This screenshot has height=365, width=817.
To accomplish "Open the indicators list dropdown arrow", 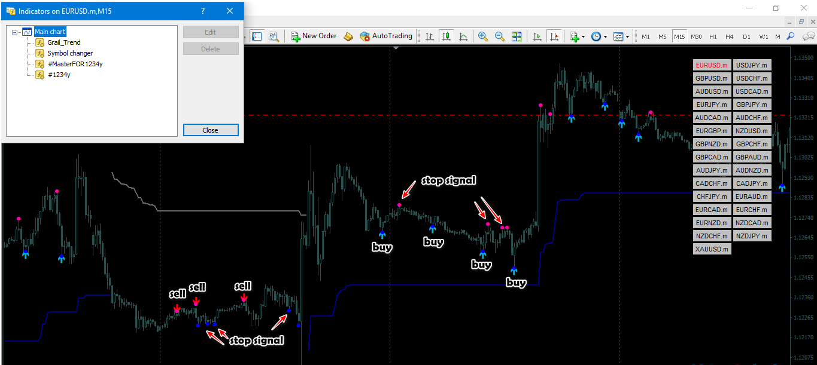I will (x=583, y=37).
